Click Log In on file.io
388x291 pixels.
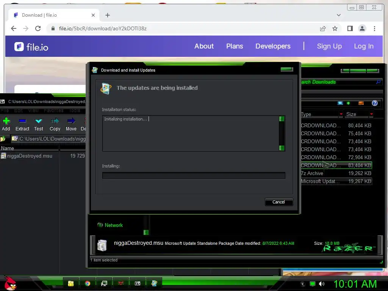364,46
